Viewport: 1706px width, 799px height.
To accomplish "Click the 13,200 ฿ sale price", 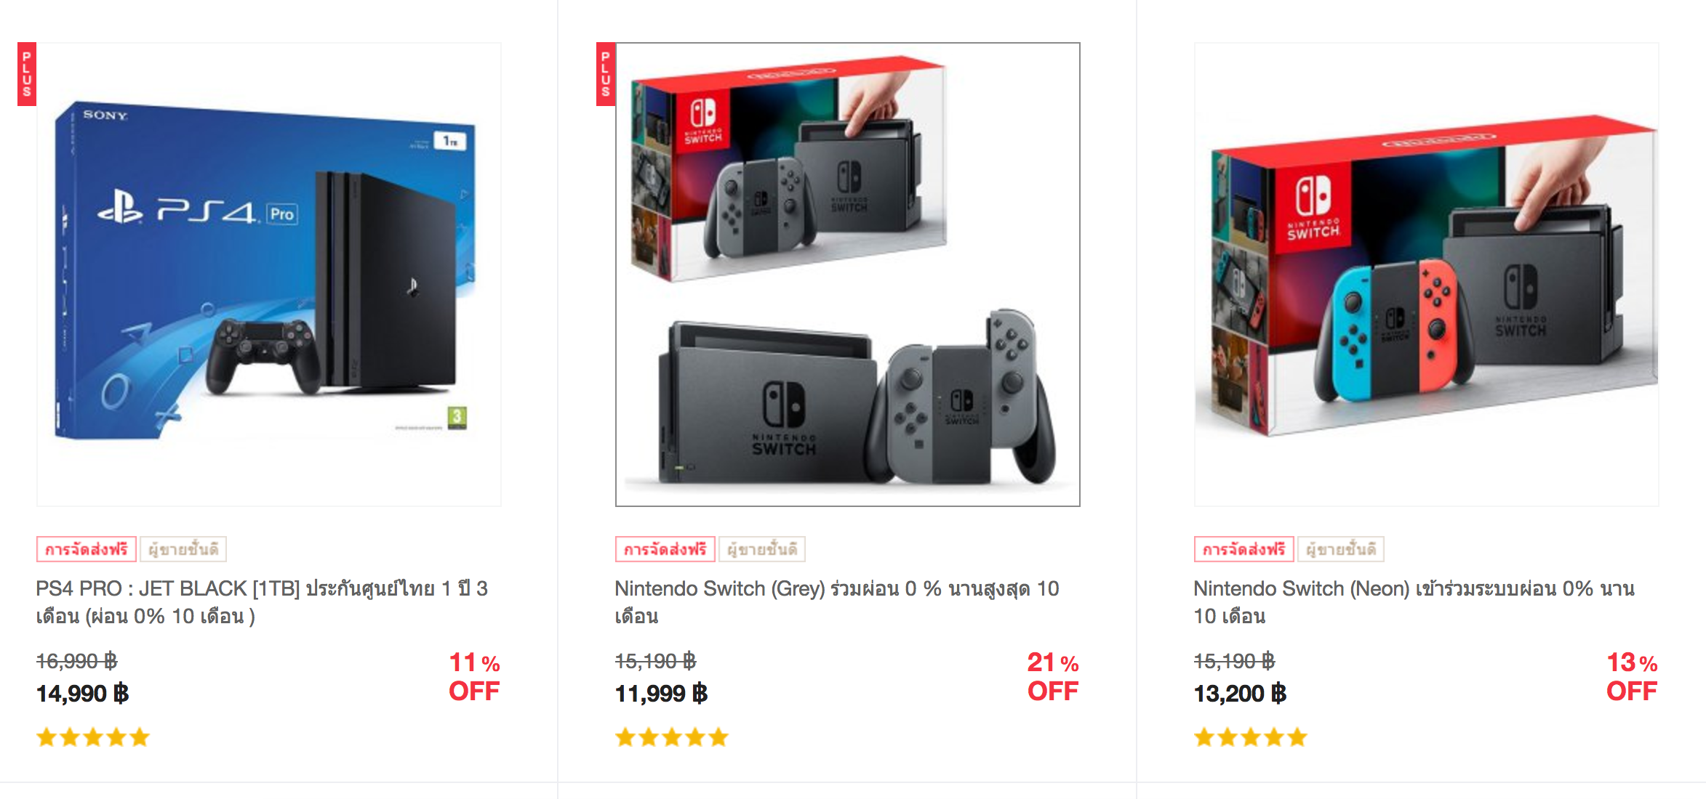I will [1240, 694].
